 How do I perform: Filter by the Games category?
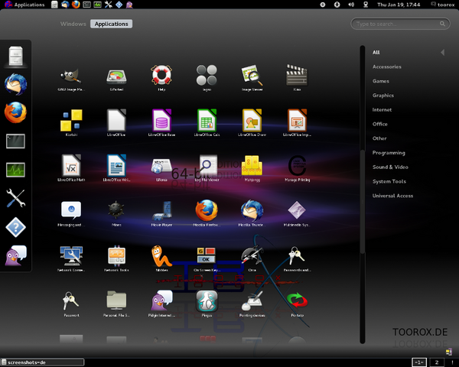coord(381,81)
